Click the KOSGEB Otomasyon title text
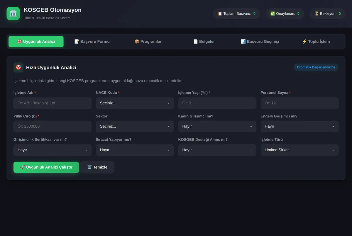Viewport: 352px width, 236px height. pyautogui.click(x=53, y=10)
